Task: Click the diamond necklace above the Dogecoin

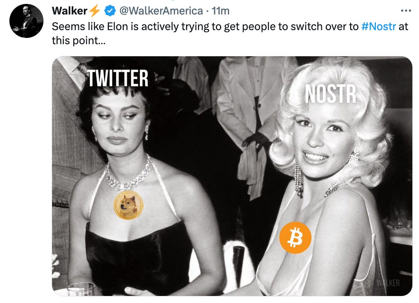Action: tap(129, 173)
